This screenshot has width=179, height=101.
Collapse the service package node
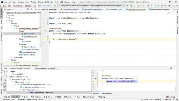pos(17,44)
